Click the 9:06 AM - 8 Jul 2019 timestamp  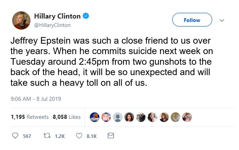[36, 99]
